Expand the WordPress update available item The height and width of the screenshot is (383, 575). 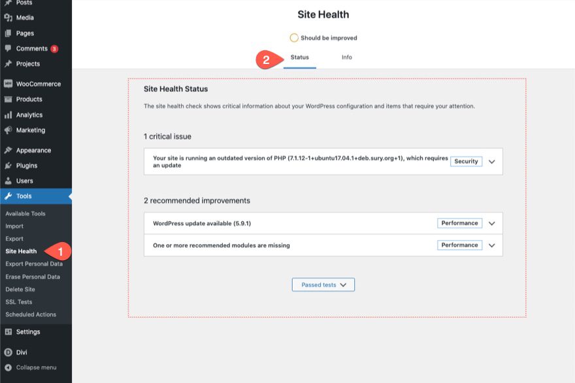point(492,222)
